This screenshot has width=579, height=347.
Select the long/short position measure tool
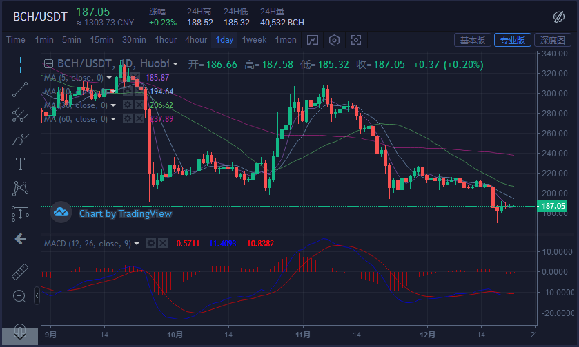[20, 213]
